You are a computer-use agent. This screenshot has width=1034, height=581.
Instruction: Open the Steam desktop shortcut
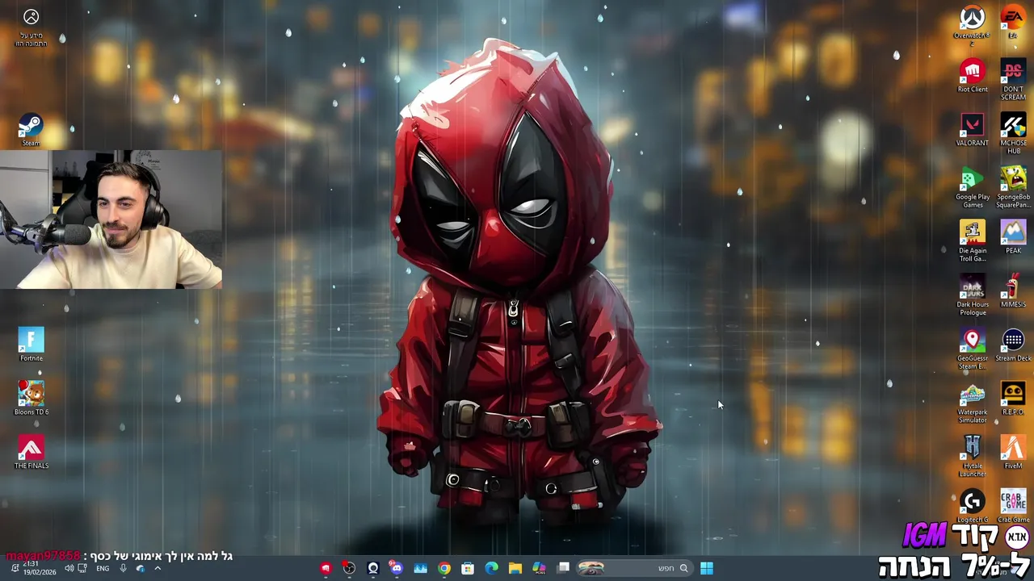point(31,130)
